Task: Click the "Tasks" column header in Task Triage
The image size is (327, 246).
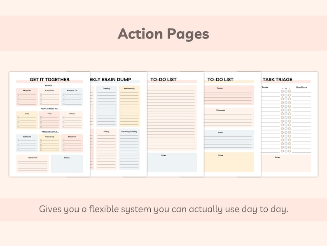Action: (x=265, y=88)
